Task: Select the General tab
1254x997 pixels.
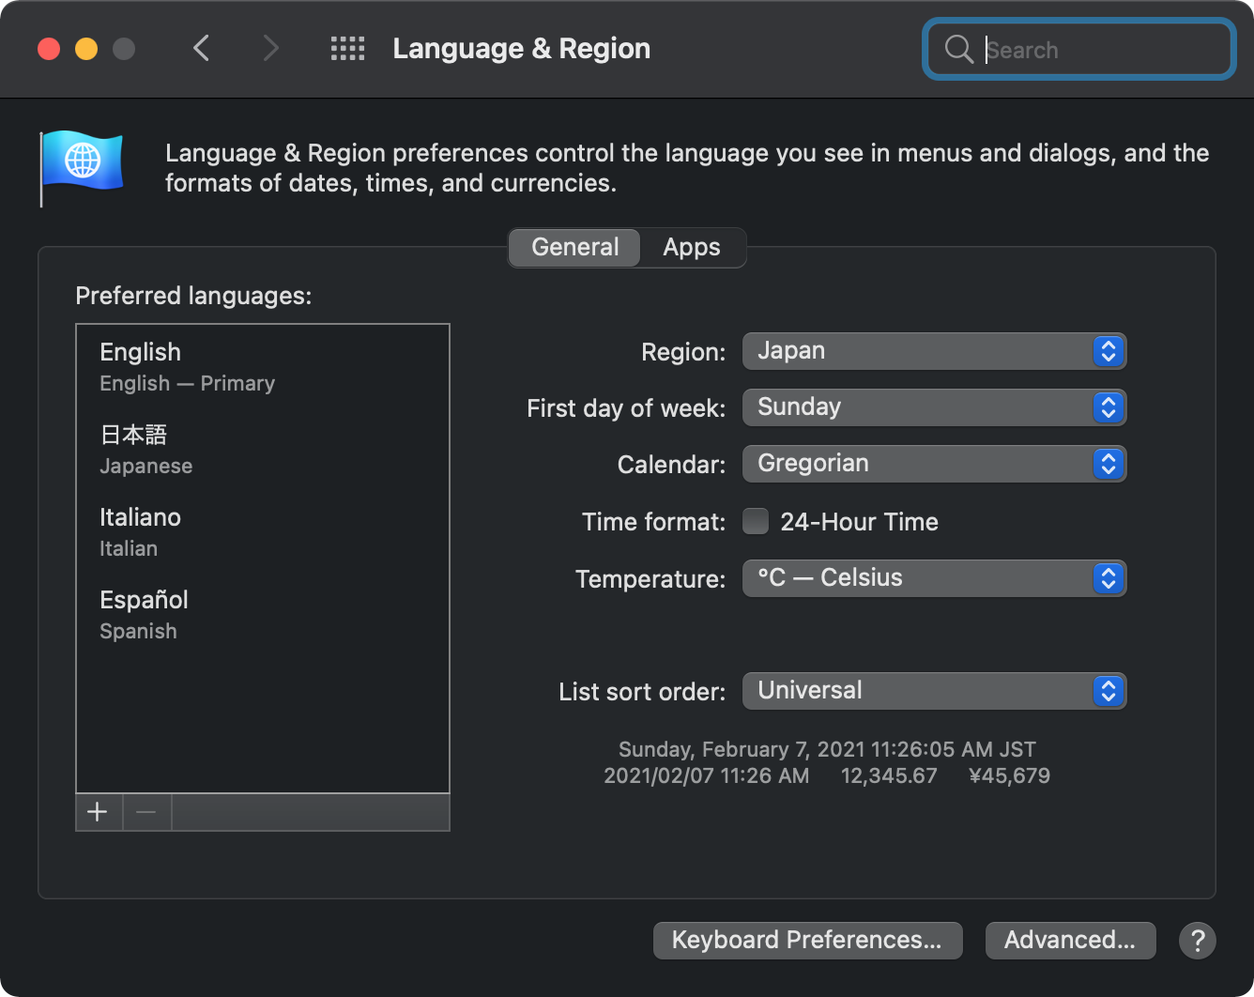Action: 574,248
